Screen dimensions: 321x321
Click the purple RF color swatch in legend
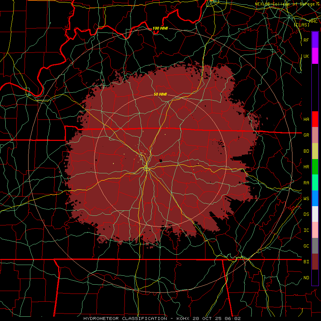(x=315, y=40)
